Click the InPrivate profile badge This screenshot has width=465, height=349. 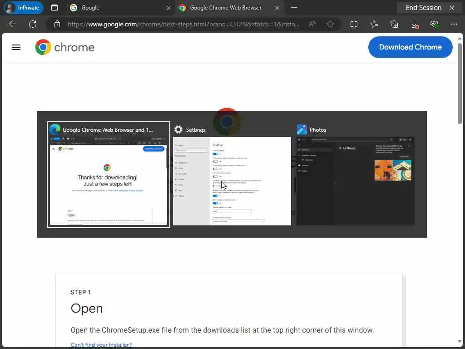pos(24,8)
